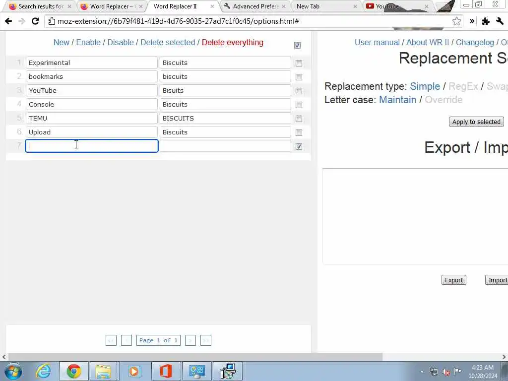
Task: Click Apply to selected button
Action: (x=476, y=122)
